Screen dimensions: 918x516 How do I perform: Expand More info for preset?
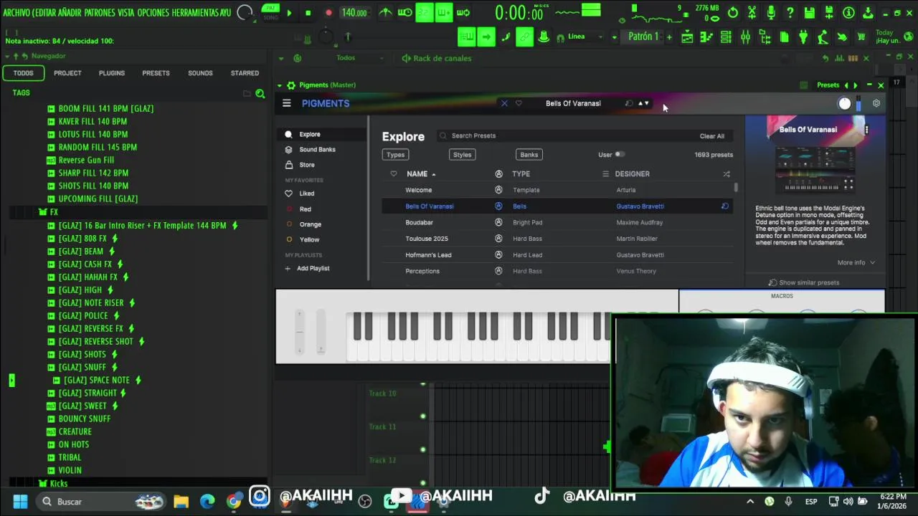point(856,263)
